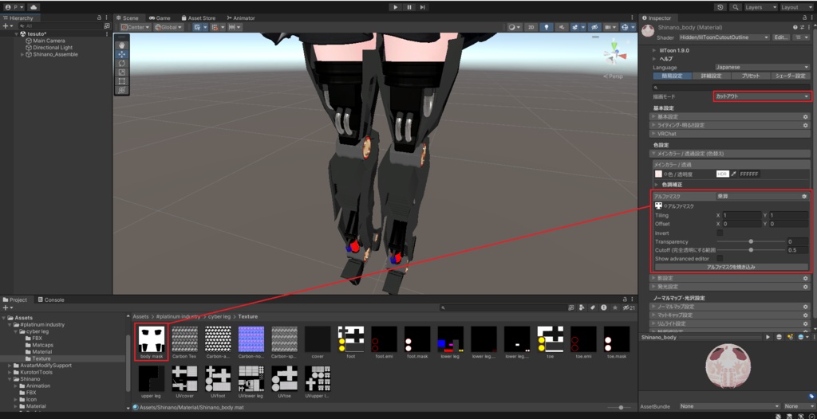Click the global search magnifier icon
This screenshot has width=817, height=419.
(735, 7)
